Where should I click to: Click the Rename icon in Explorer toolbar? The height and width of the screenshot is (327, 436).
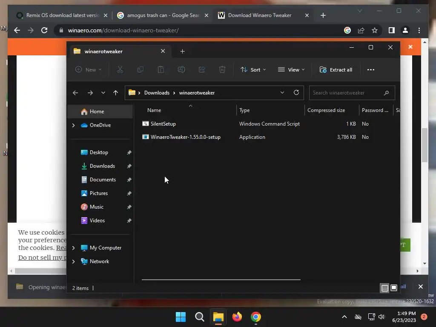(x=181, y=69)
